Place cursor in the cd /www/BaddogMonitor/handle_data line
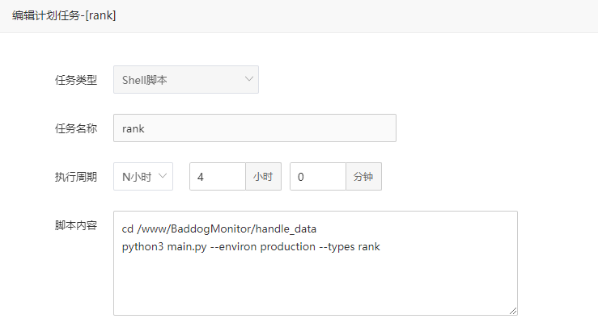This screenshot has width=598, height=327. [x=219, y=228]
